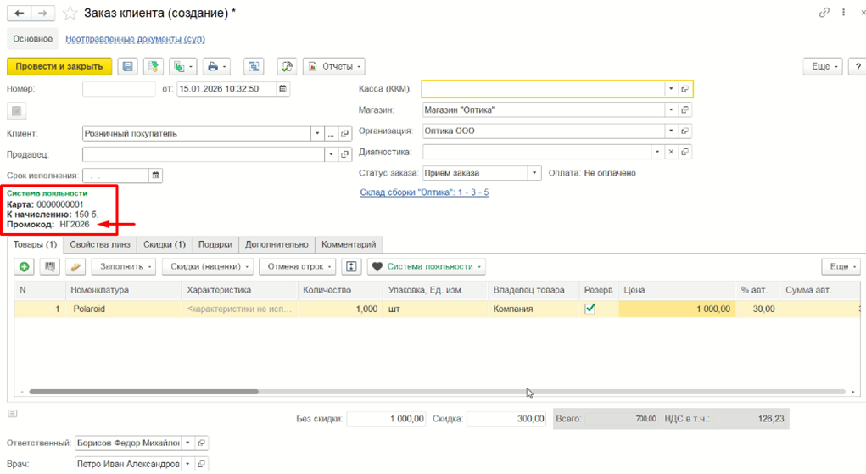The height and width of the screenshot is (474, 866).
Task: Go back with the left arrow button
Action: 20,14
